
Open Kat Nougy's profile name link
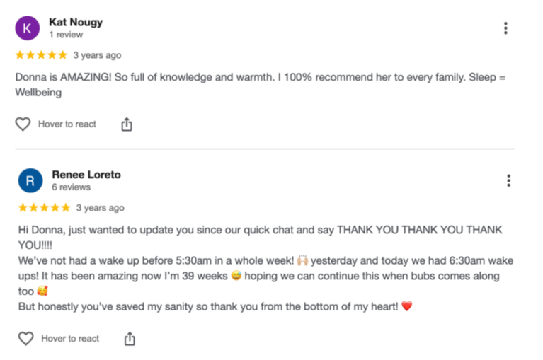click(x=75, y=22)
